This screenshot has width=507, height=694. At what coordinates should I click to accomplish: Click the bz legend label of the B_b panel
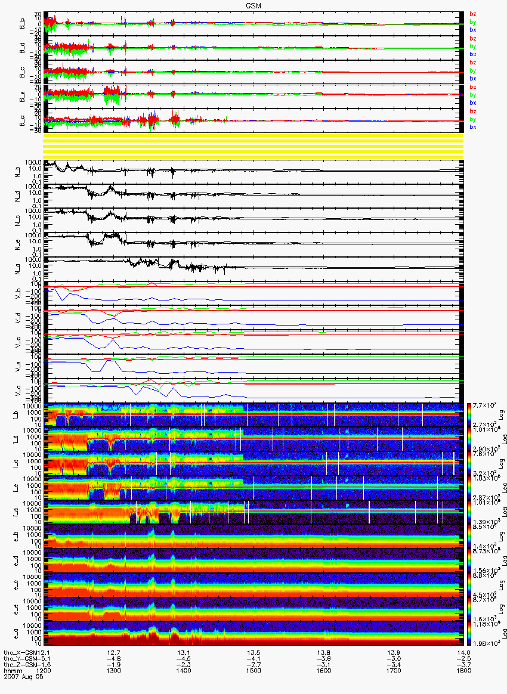(473, 14)
